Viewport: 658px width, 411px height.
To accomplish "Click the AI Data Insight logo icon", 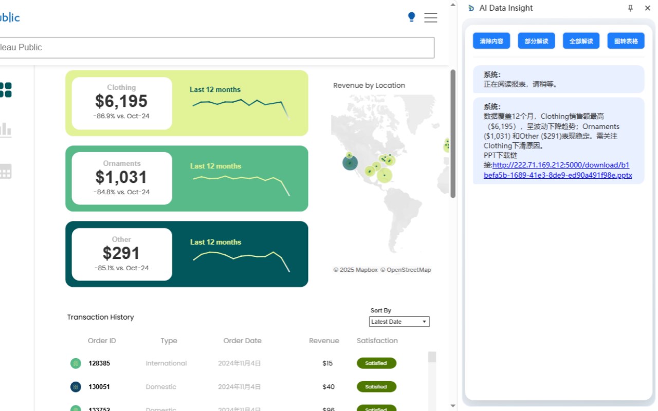I will click(x=471, y=8).
